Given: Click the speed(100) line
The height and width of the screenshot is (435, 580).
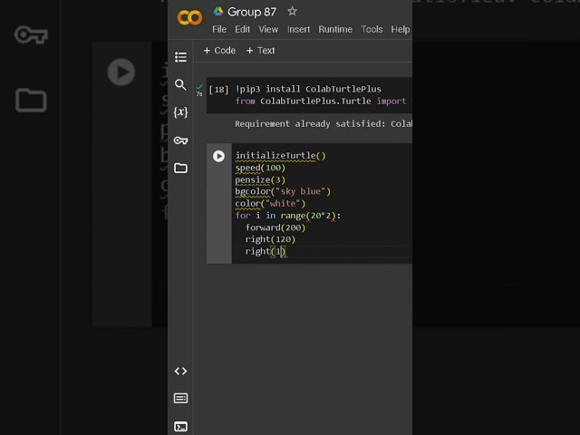Looking at the screenshot, I should click(260, 168).
